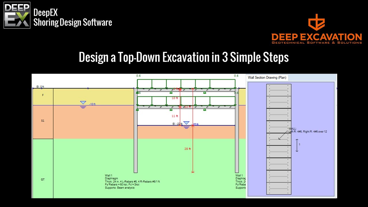Select the S1 soil layer label
Viewport: 368px width, 207px height.
tap(43, 121)
